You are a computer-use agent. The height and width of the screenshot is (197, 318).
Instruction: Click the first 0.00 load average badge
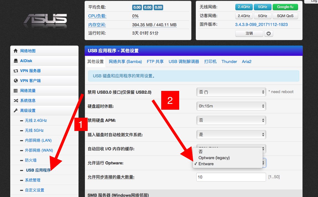coord(137,7)
